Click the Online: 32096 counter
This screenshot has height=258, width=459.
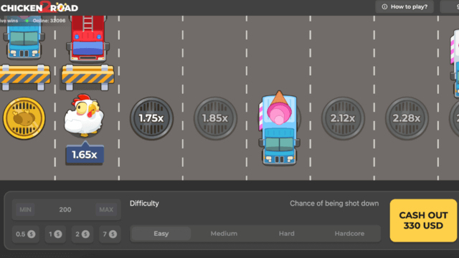click(49, 21)
